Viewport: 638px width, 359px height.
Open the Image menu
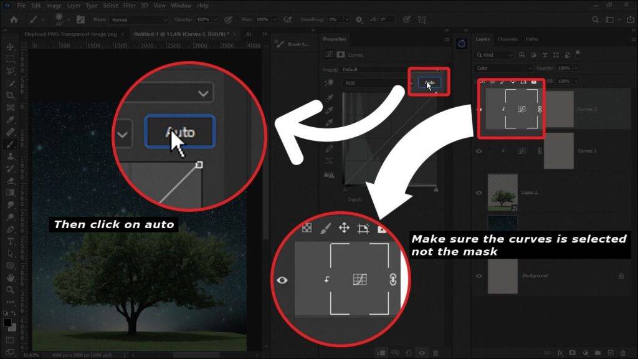coord(54,6)
